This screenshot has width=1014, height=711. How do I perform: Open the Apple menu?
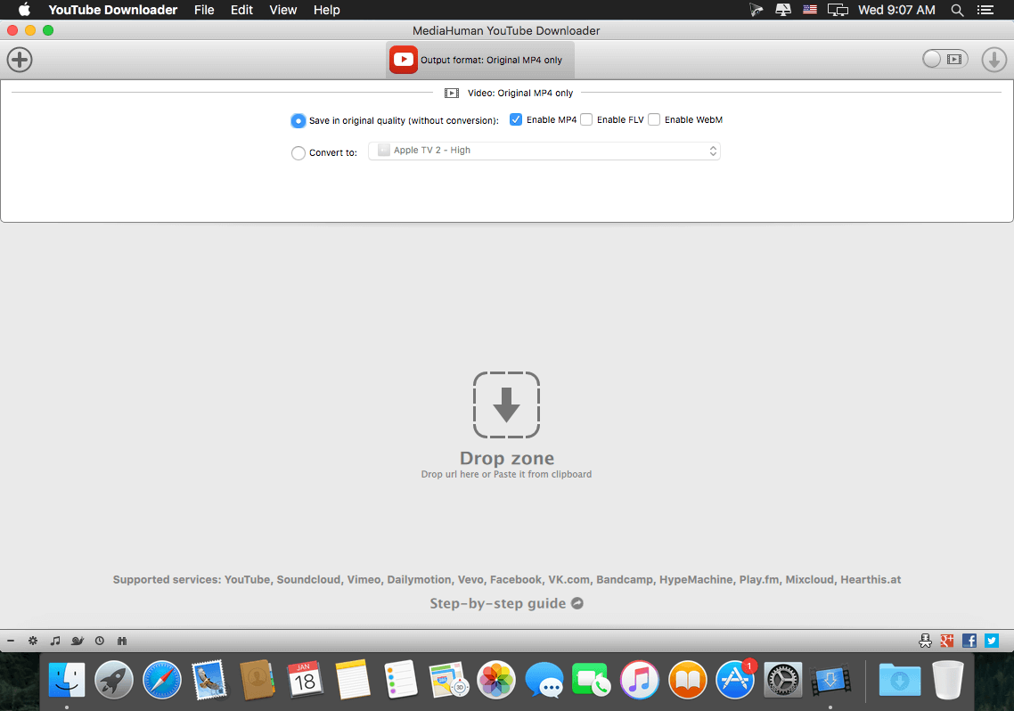pyautogui.click(x=24, y=10)
